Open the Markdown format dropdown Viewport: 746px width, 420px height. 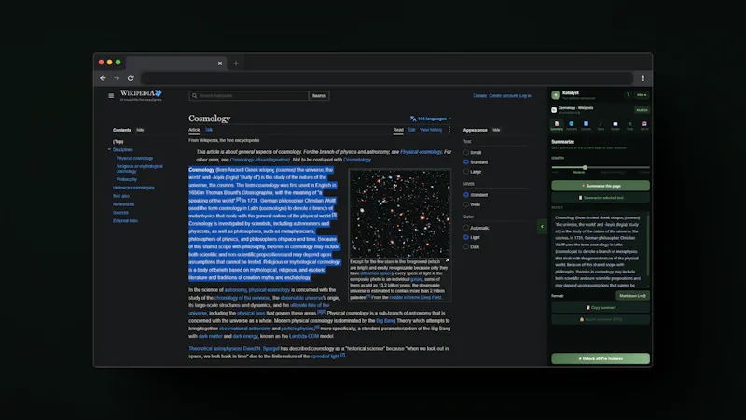click(632, 296)
